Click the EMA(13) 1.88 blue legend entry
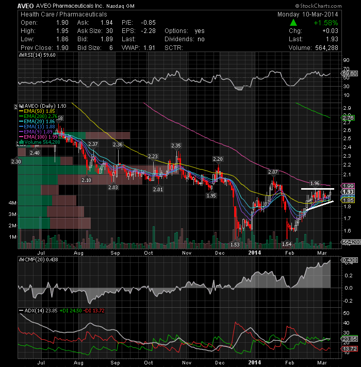 [x=37, y=127]
